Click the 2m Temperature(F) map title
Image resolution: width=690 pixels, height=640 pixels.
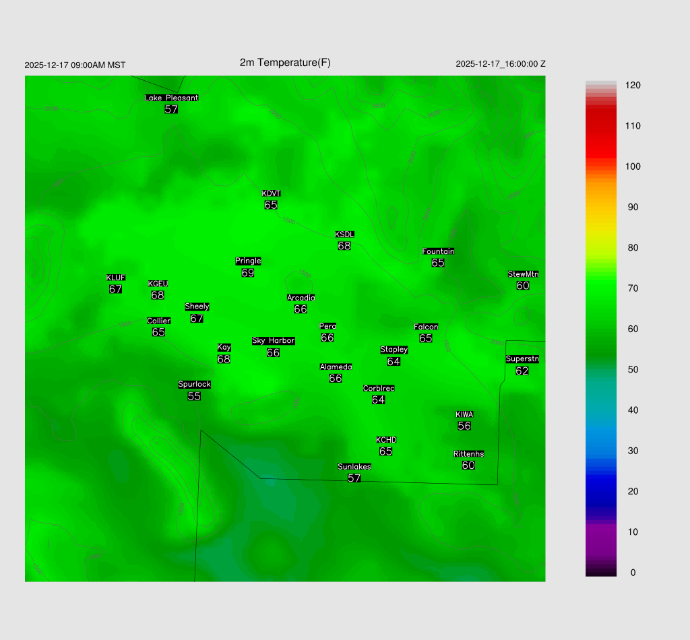click(285, 63)
